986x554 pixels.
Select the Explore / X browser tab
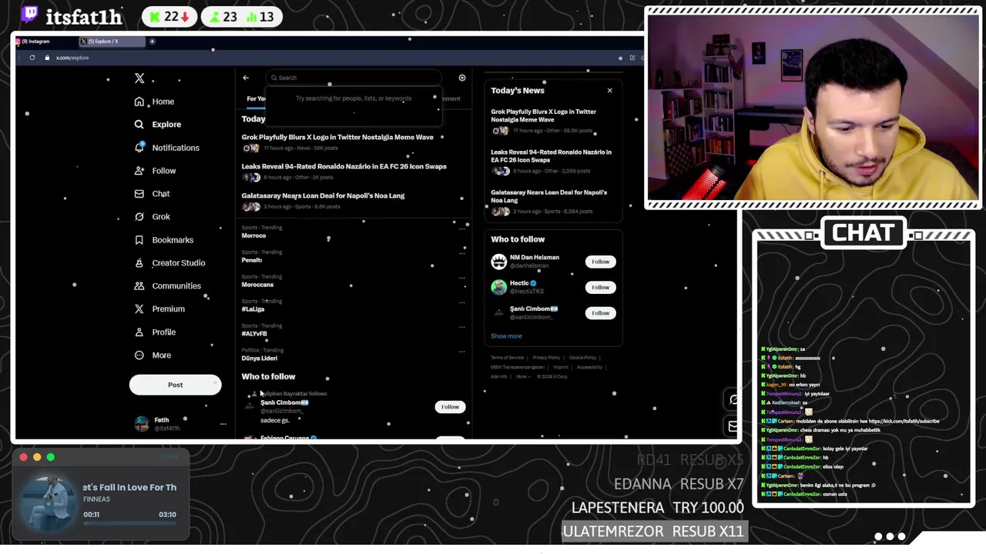point(112,42)
